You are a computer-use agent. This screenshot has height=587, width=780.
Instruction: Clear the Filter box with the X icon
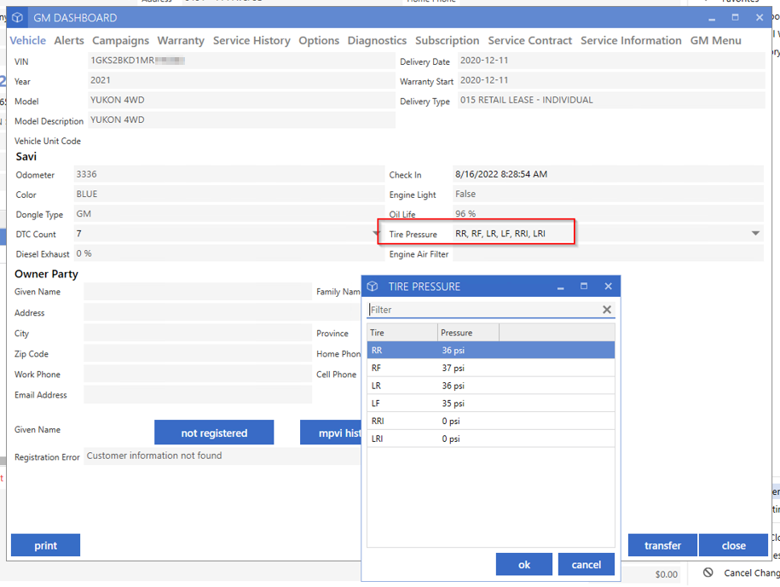(607, 310)
